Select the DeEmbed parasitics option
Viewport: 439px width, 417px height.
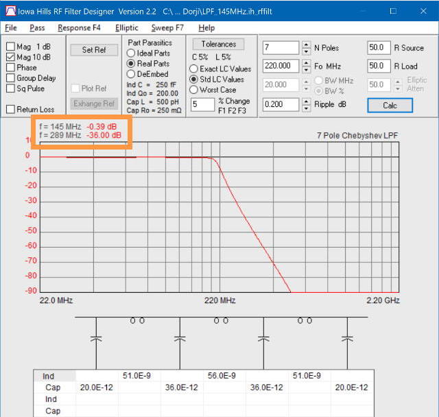tap(131, 74)
